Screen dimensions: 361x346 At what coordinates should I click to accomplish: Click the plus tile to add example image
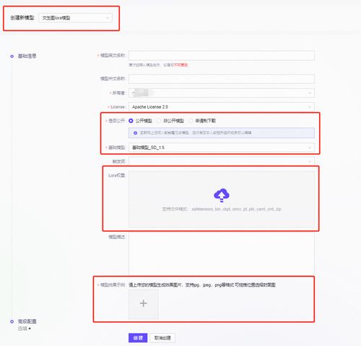coord(144,303)
